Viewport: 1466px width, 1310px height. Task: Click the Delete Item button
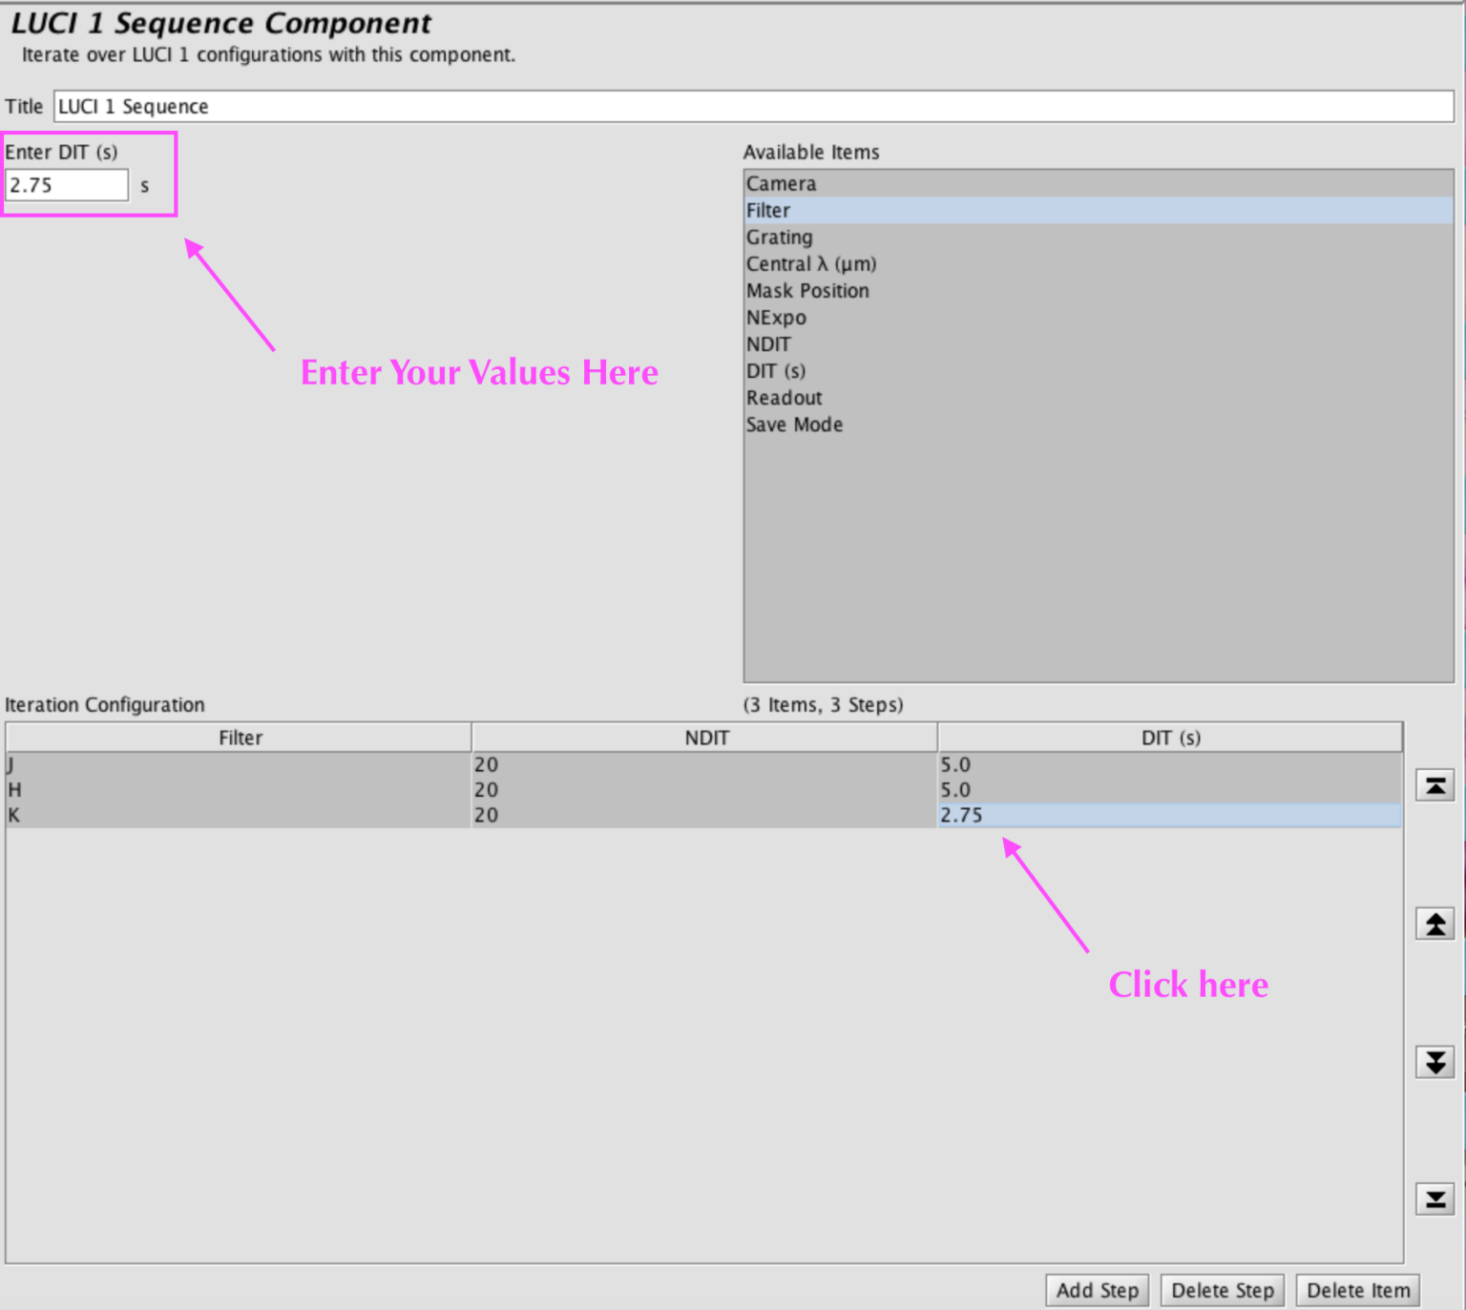tap(1358, 1290)
